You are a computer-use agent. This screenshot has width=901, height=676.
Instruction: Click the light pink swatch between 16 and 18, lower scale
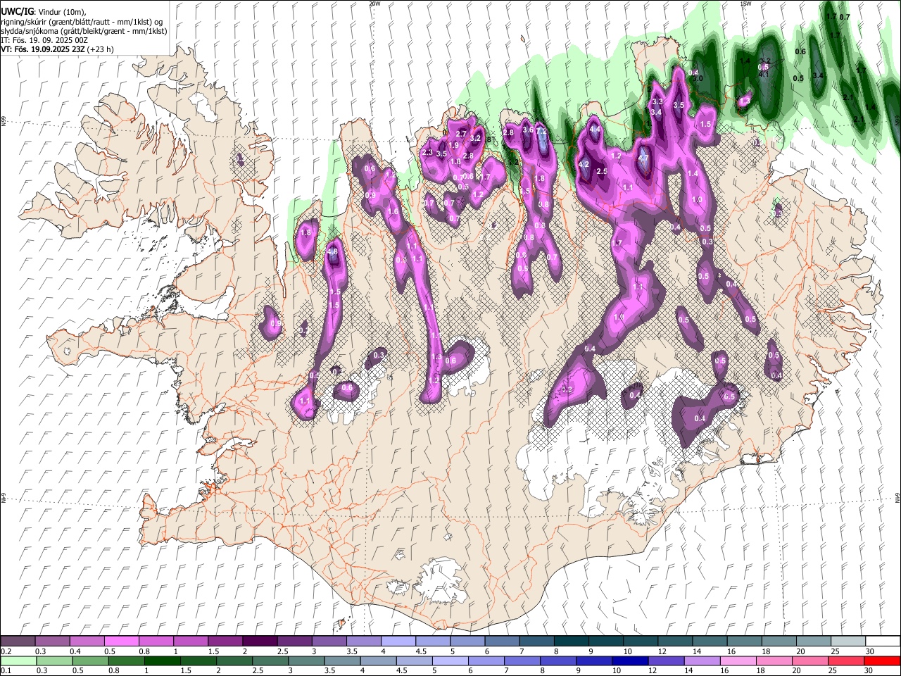[737, 661]
